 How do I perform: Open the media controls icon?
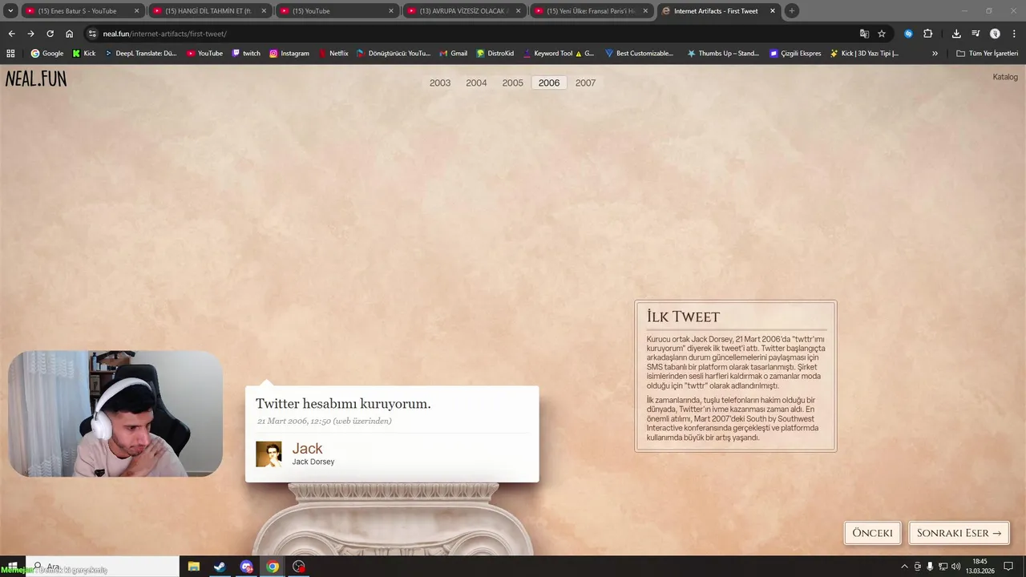click(x=976, y=34)
